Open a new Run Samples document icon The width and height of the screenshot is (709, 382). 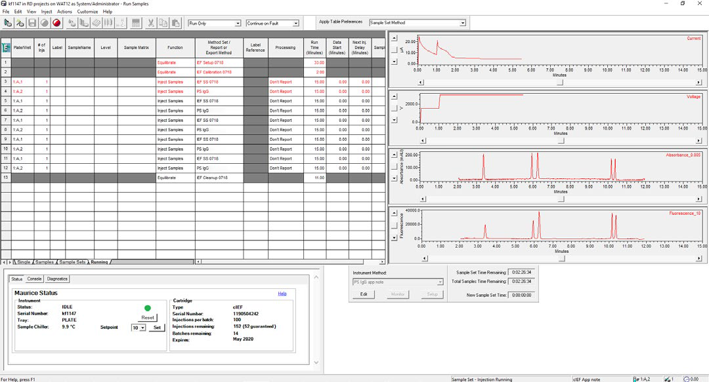[x=8, y=22]
